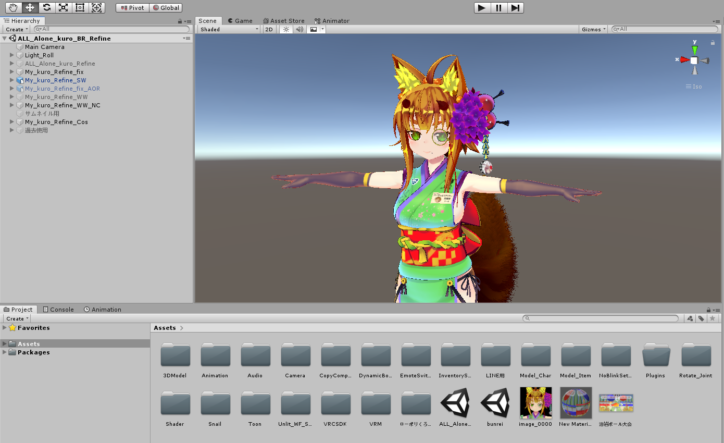Toggle scene lighting sun icon

[x=286, y=30]
